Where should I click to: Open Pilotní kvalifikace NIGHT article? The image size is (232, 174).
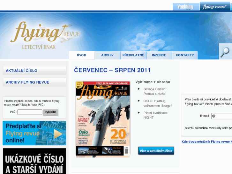155,115
